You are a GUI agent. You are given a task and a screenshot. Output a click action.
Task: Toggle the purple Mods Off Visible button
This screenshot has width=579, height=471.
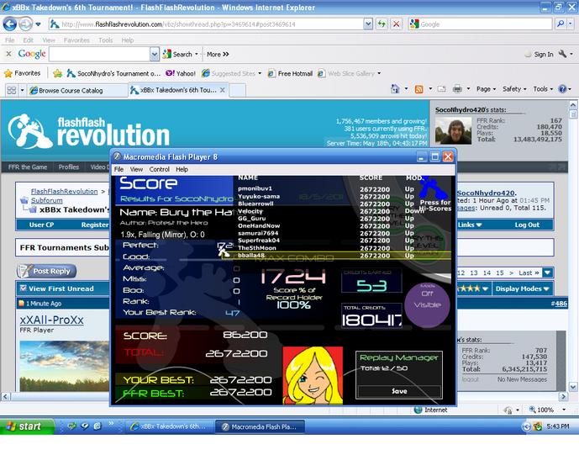point(427,304)
